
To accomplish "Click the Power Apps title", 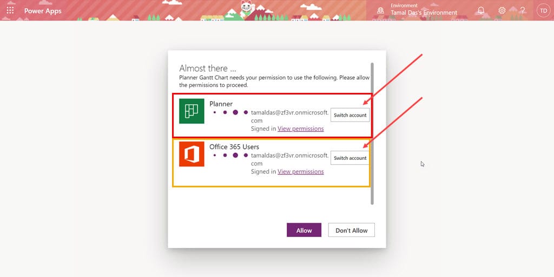I will coord(43,11).
